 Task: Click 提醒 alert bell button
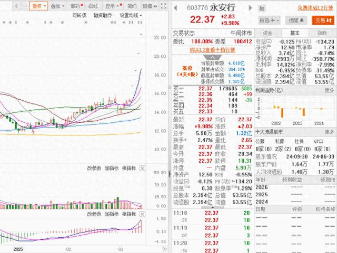click(296, 20)
